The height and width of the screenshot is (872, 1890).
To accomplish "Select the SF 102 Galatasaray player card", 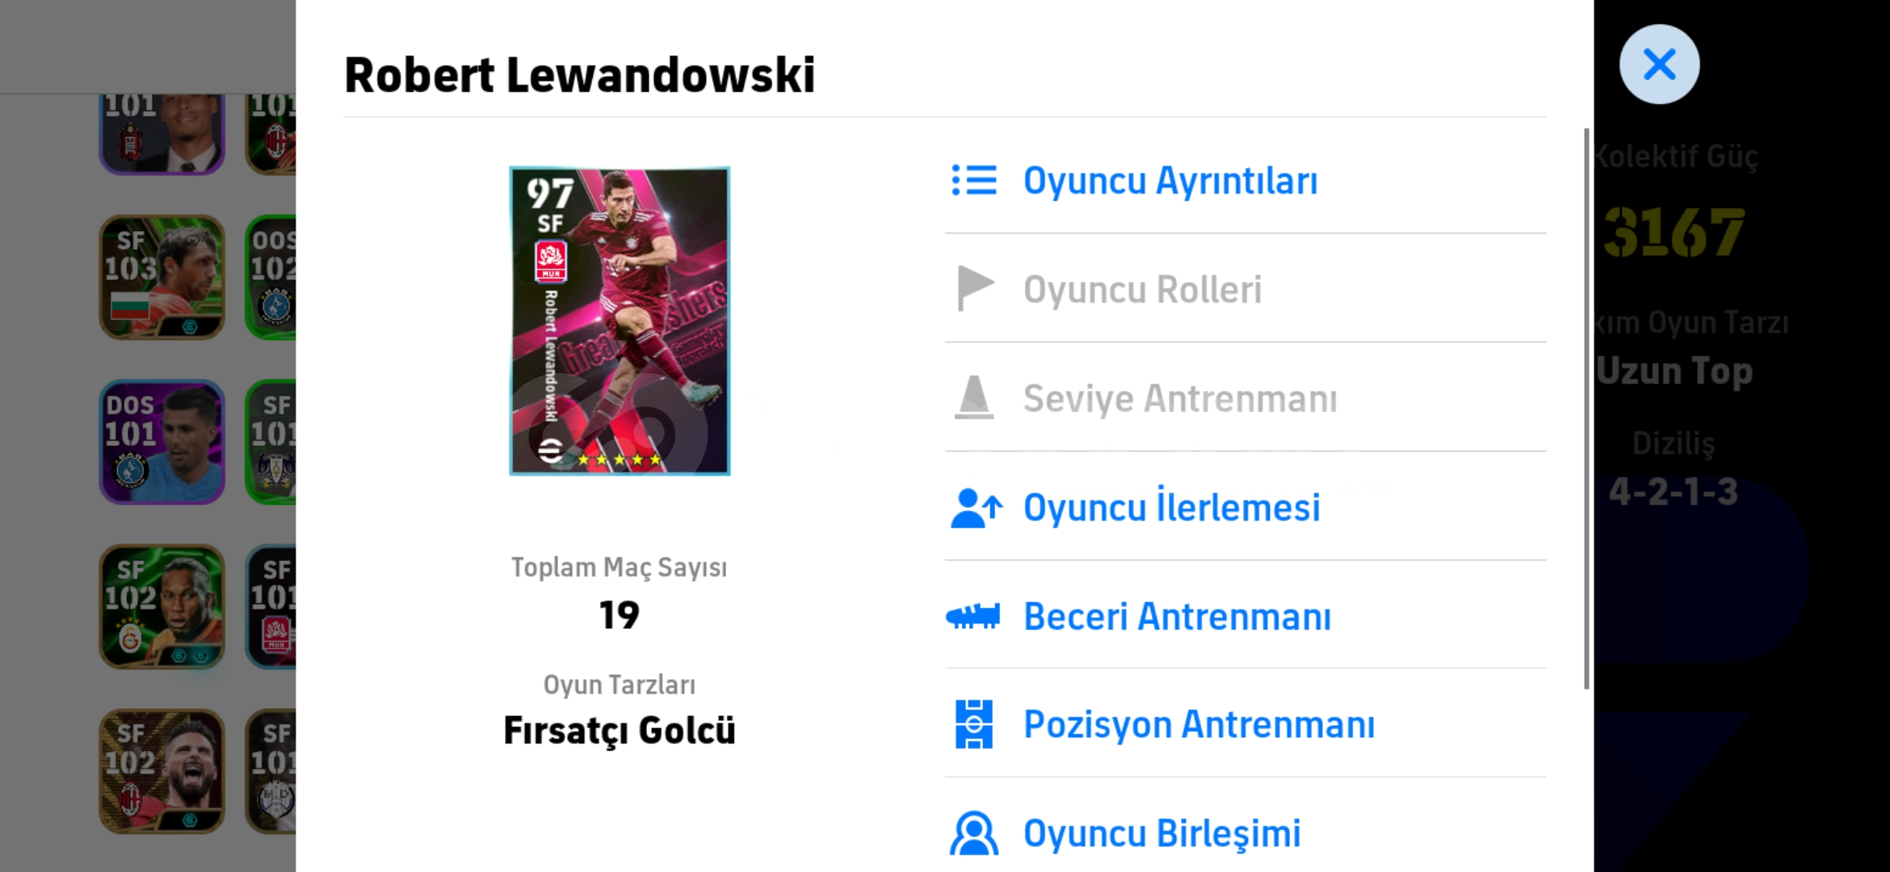I will click(x=162, y=606).
